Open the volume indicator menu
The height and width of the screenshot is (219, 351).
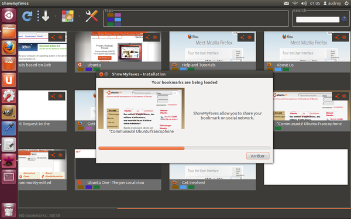tap(304, 3)
